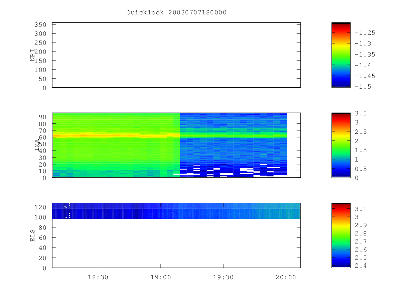Viewport: 401px width, 301px height.
Task: Click the IMA colorbar gradient
Action: coord(341,145)
